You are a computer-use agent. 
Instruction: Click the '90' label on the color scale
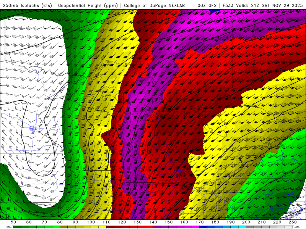pyautogui.click(x=75, y=222)
